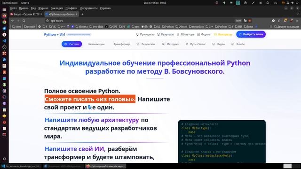Viewport: 301px width, 169px height.
Task: Click the orange icon in address bar
Action: click(250, 21)
